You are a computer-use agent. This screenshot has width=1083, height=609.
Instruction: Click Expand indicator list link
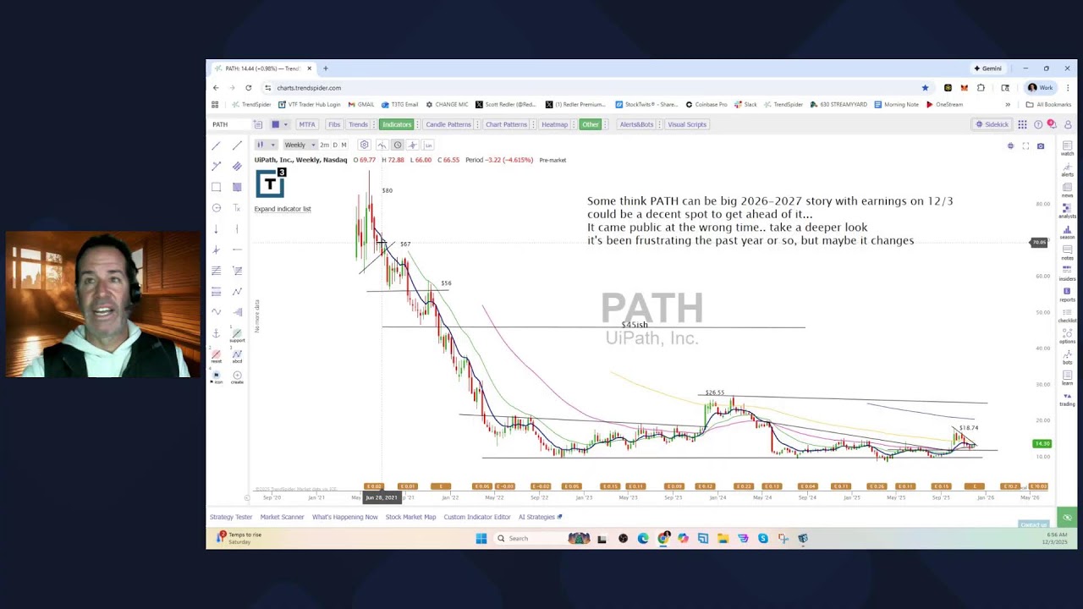coord(283,209)
